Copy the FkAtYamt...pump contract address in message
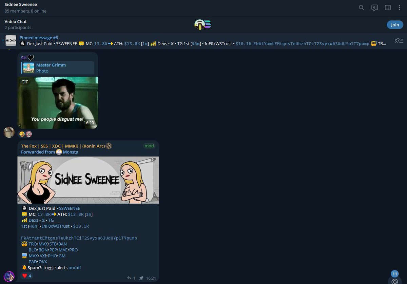Viewport: 407px width, 284px height. [x=79, y=238]
